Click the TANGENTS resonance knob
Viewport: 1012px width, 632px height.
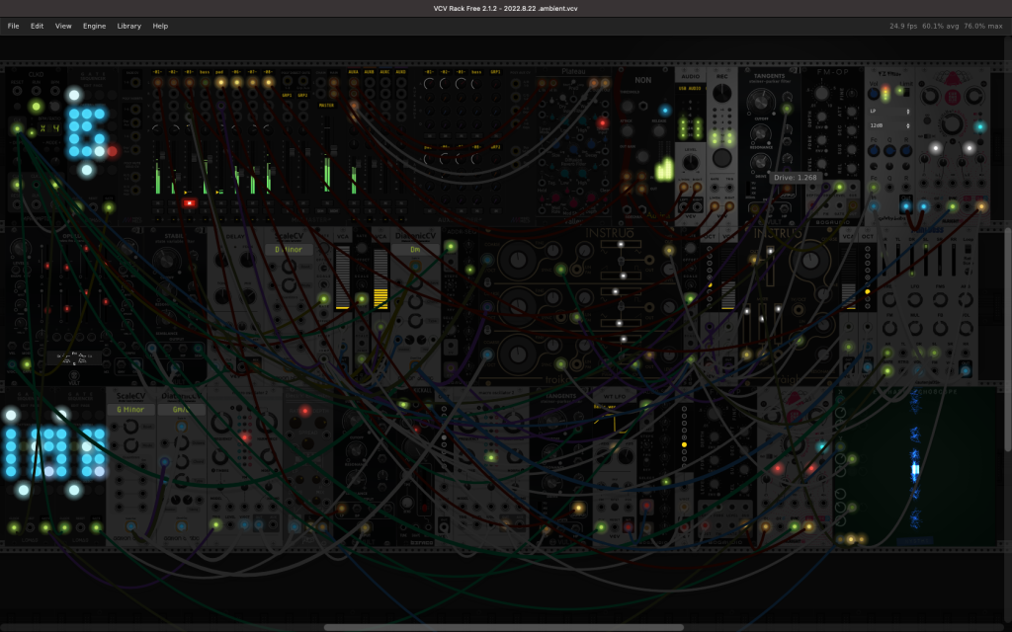761,133
